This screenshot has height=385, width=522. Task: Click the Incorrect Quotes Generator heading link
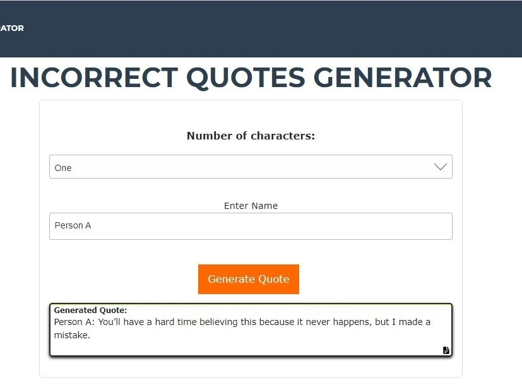coord(251,78)
